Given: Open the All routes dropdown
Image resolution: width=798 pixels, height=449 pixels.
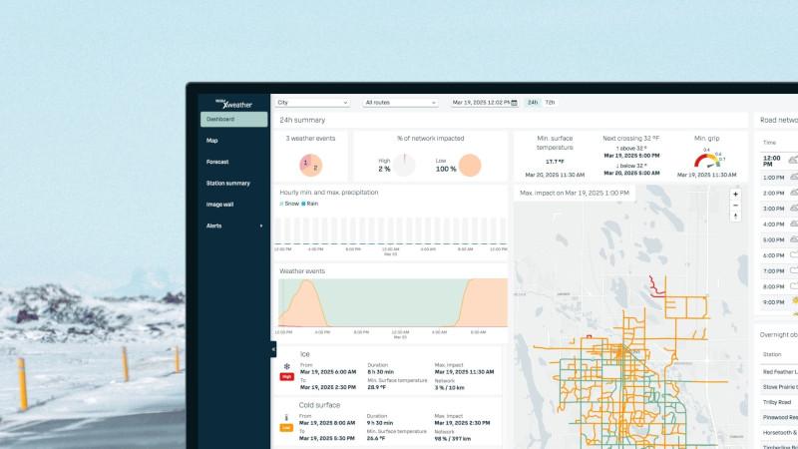Looking at the screenshot, I should pyautogui.click(x=401, y=103).
